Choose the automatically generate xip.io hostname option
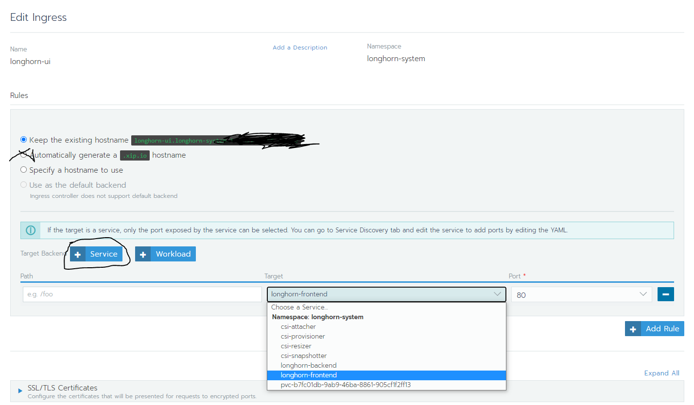The height and width of the screenshot is (405, 694). (23, 155)
